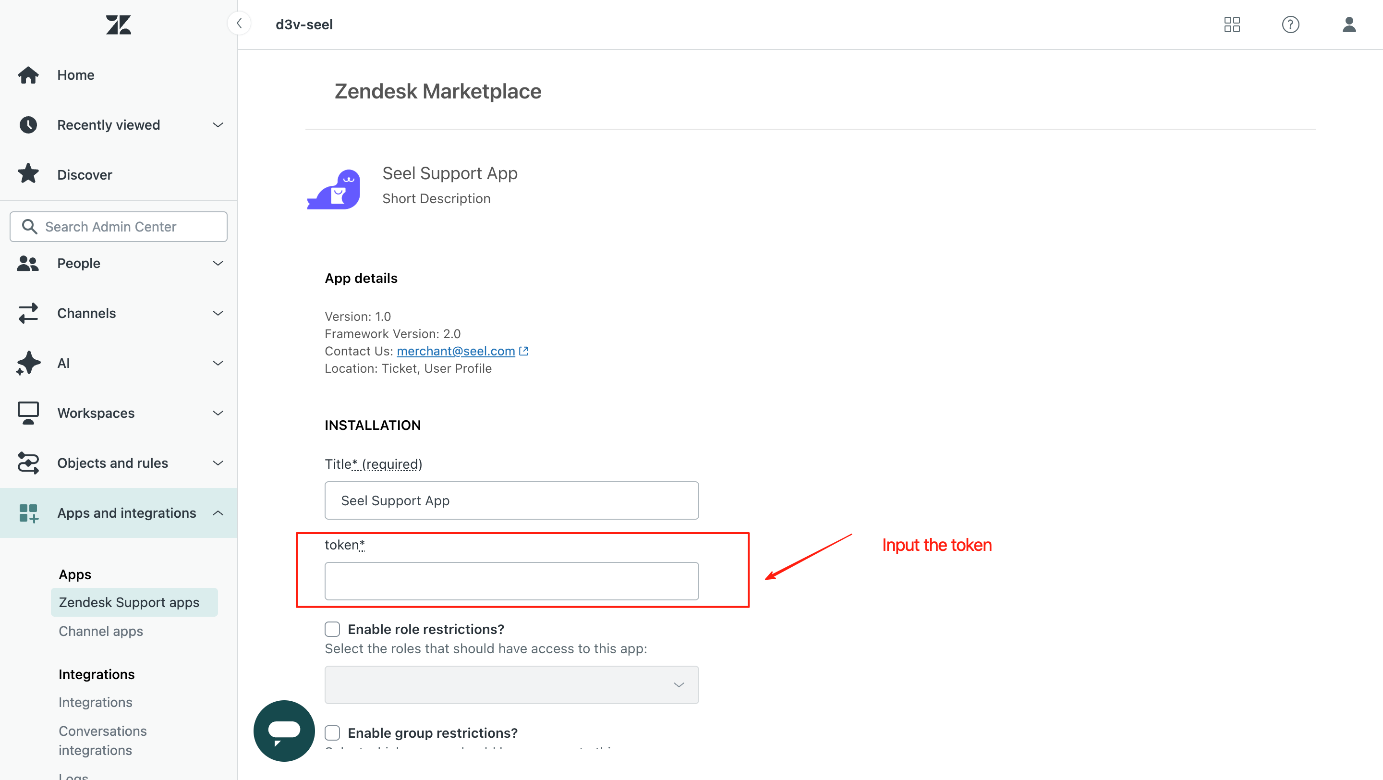Enable role restrictions checkbox
The width and height of the screenshot is (1383, 780).
click(x=332, y=629)
